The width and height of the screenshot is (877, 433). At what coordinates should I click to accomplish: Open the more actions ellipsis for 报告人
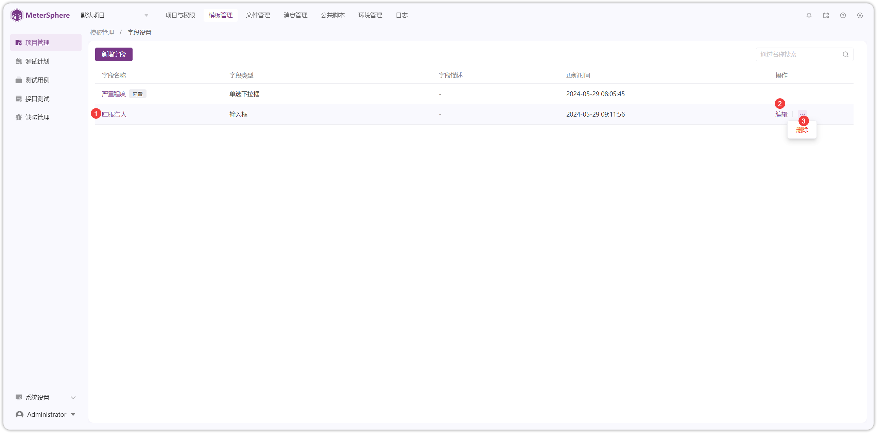click(802, 114)
